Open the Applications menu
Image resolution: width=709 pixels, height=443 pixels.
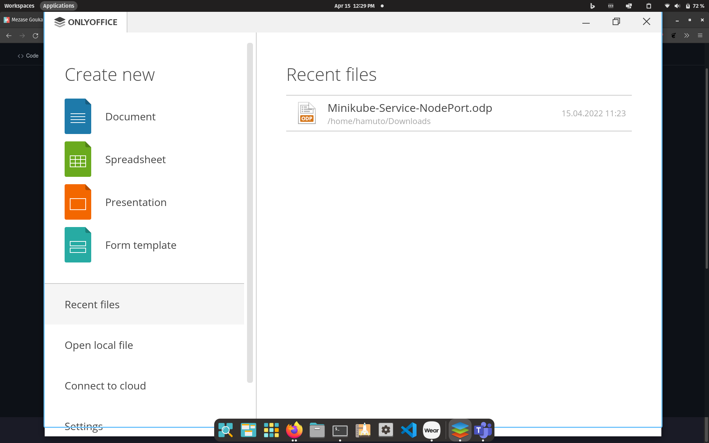58,6
